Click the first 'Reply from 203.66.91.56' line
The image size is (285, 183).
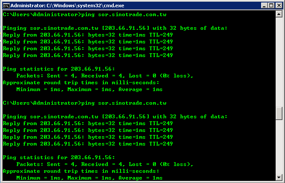tap(88, 35)
